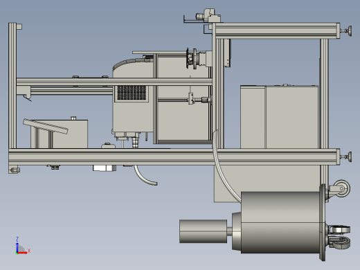
Task: Select the far-left vertical post
Action: coord(12,85)
